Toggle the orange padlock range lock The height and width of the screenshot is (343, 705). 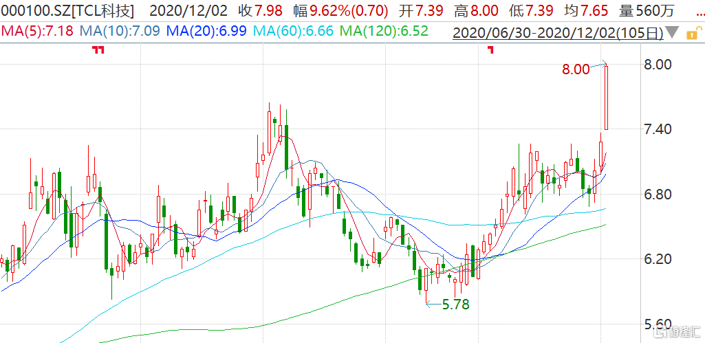click(693, 32)
